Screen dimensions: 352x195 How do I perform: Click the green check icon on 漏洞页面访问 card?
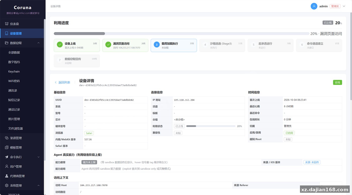[108, 45]
